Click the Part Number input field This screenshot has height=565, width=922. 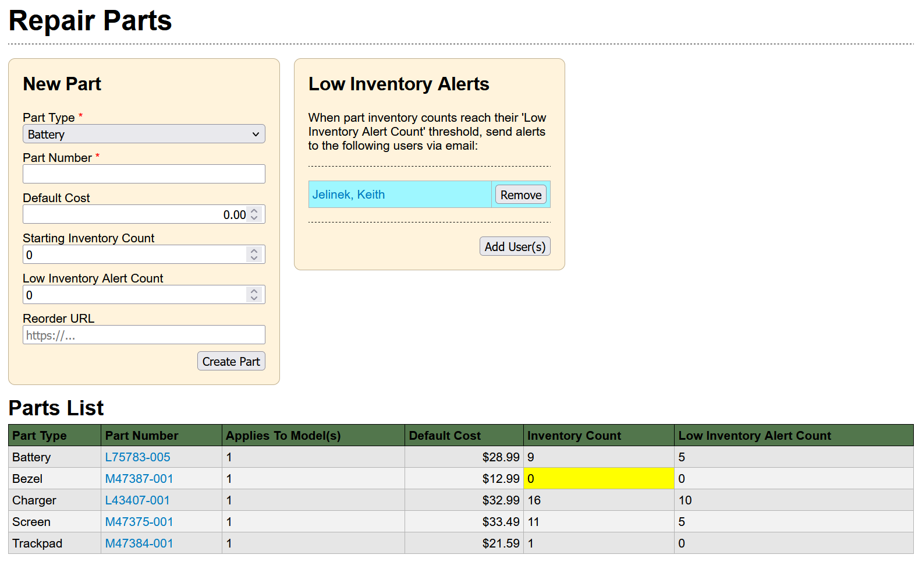coord(144,174)
